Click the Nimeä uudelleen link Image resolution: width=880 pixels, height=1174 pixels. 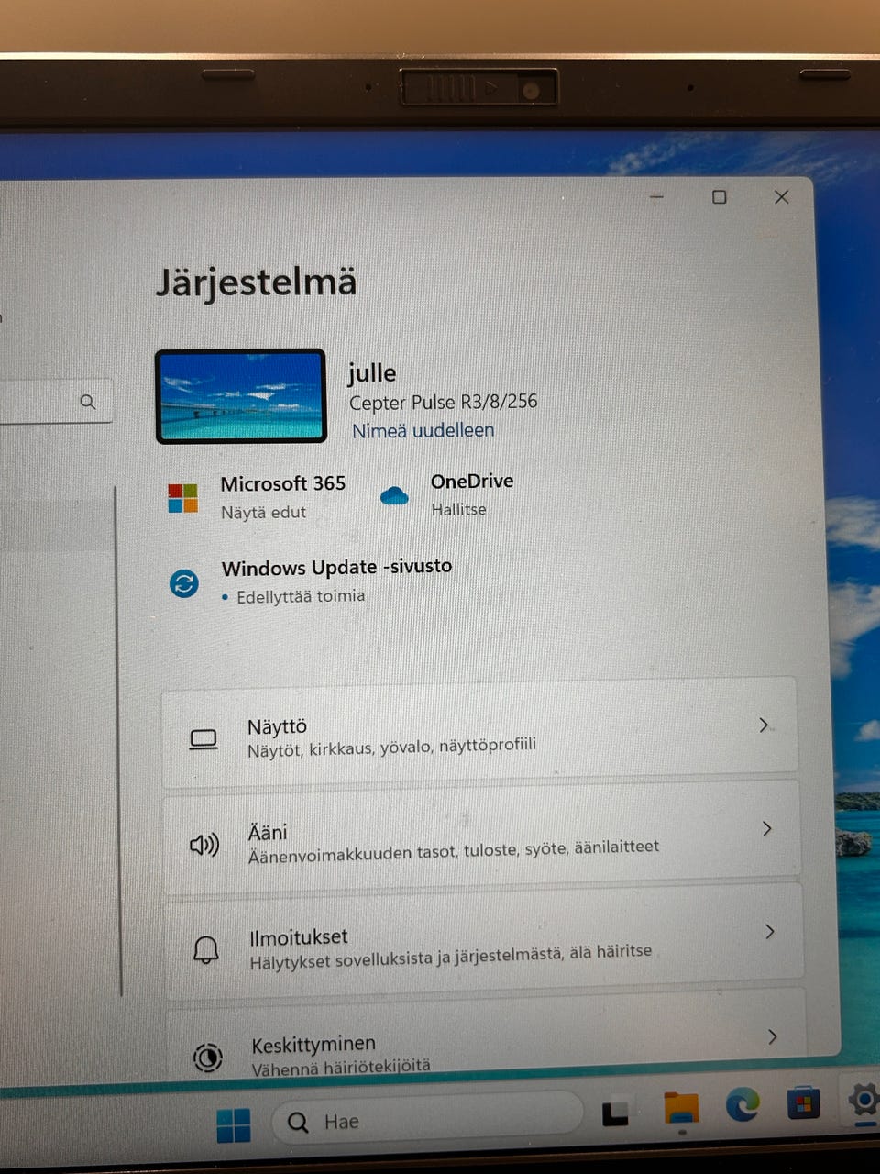423,430
